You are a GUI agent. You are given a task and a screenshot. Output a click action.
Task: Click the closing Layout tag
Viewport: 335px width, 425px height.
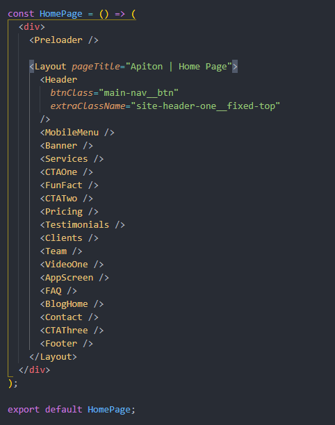point(53,357)
